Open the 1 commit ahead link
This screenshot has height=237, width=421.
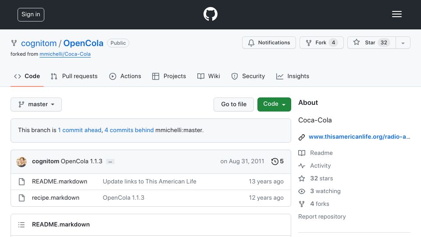tap(80, 130)
